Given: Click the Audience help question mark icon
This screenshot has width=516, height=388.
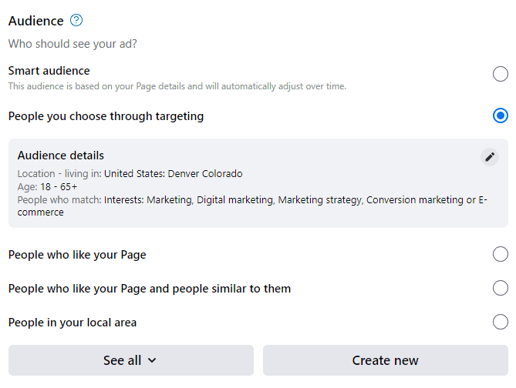Looking at the screenshot, I should (x=76, y=21).
